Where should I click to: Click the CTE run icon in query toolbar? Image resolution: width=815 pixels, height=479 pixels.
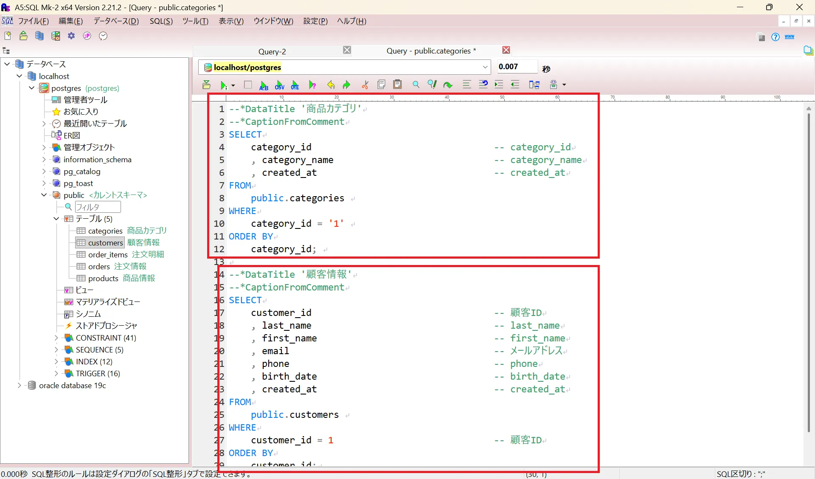point(295,85)
